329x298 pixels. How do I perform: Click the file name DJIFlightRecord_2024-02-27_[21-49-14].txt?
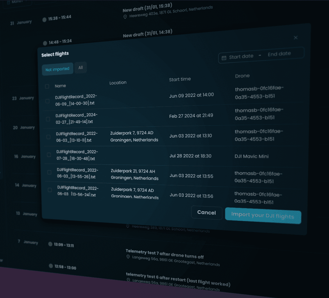click(77, 118)
